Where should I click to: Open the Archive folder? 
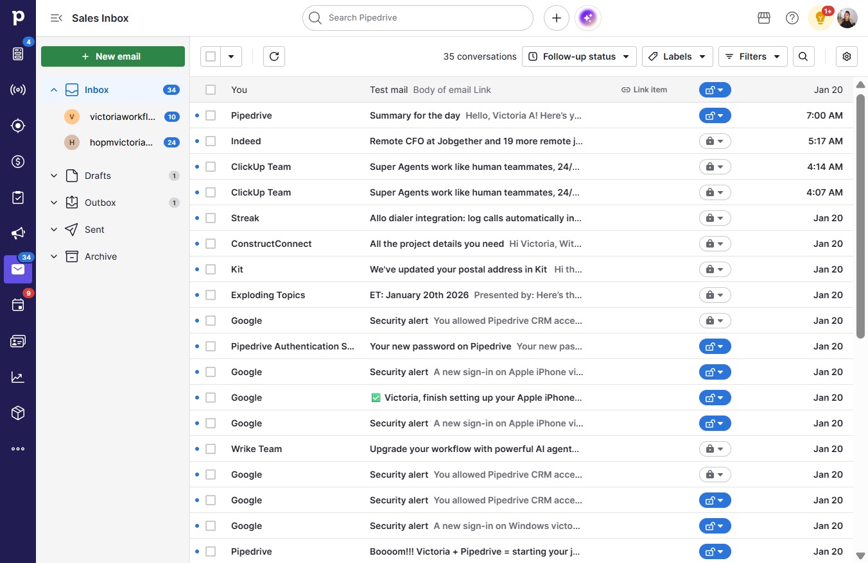coord(113,256)
